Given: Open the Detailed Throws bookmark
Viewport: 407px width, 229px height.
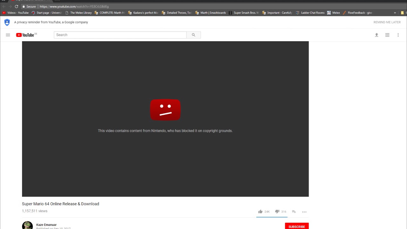Looking at the screenshot, I should click(177, 13).
